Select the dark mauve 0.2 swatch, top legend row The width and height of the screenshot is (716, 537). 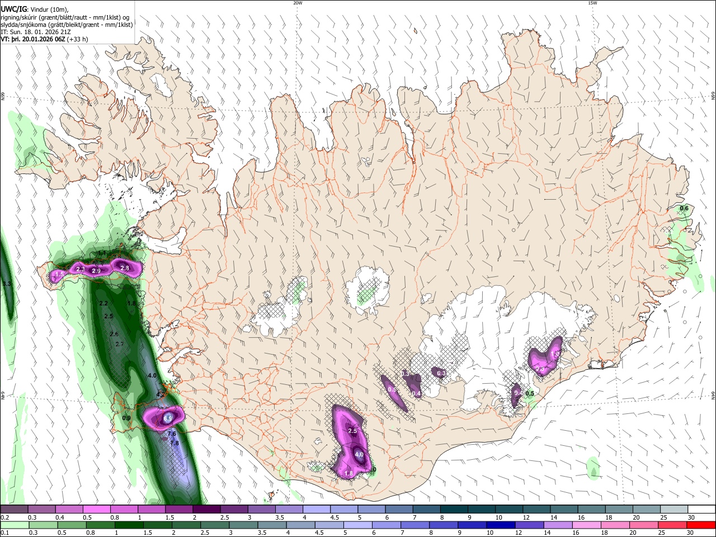[14, 510]
